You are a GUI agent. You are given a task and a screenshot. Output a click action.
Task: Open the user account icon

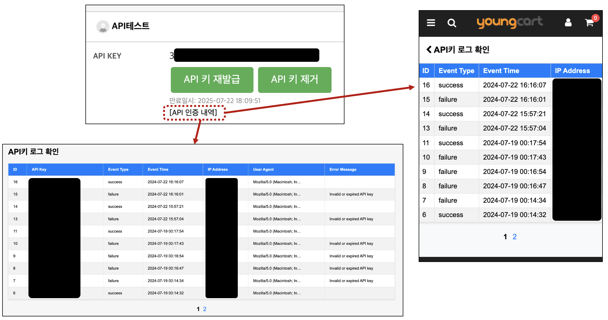(568, 22)
